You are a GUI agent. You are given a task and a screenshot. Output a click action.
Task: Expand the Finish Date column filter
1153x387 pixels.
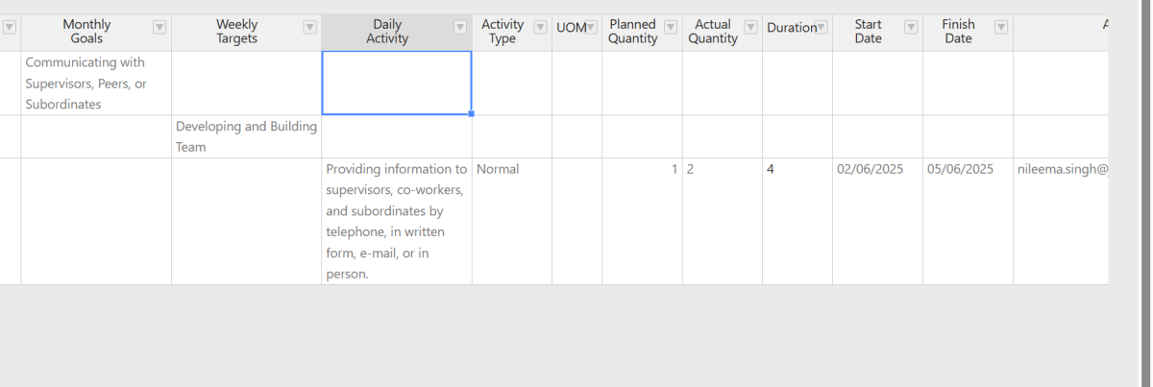1001,28
